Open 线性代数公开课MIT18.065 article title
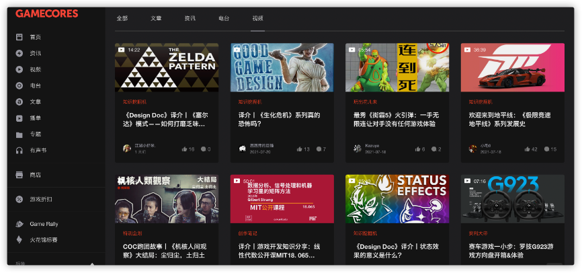 [x=279, y=251]
